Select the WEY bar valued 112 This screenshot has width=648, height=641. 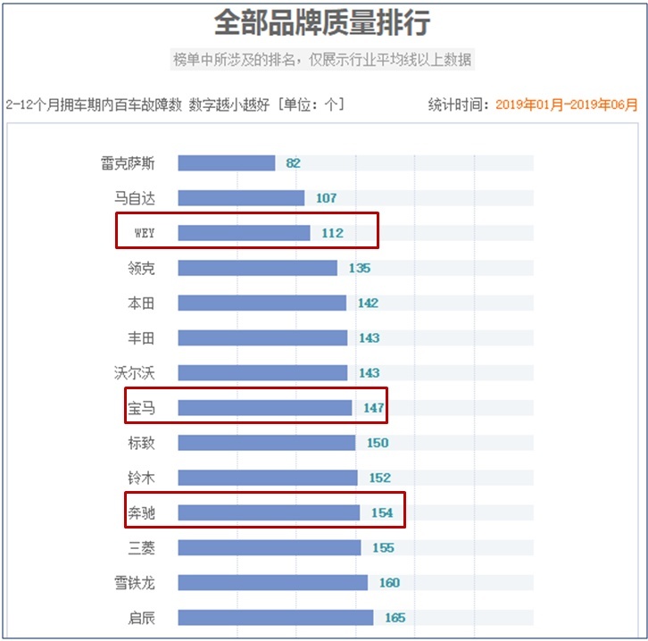(245, 233)
